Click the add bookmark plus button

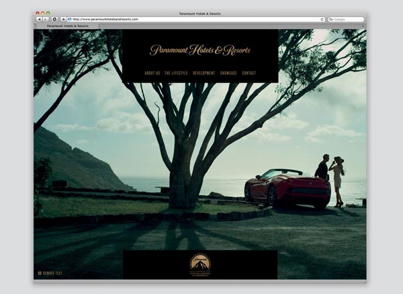tap(63, 20)
